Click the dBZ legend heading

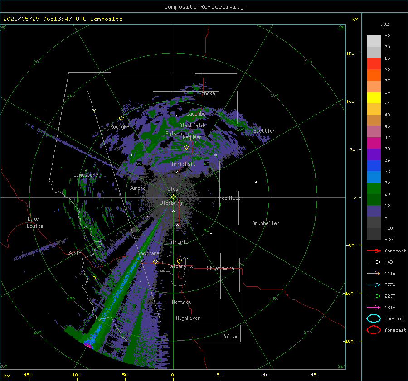[384, 24]
